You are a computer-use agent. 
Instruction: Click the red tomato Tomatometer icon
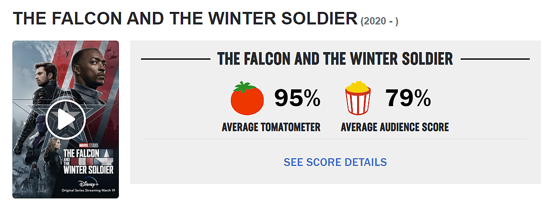(x=247, y=98)
